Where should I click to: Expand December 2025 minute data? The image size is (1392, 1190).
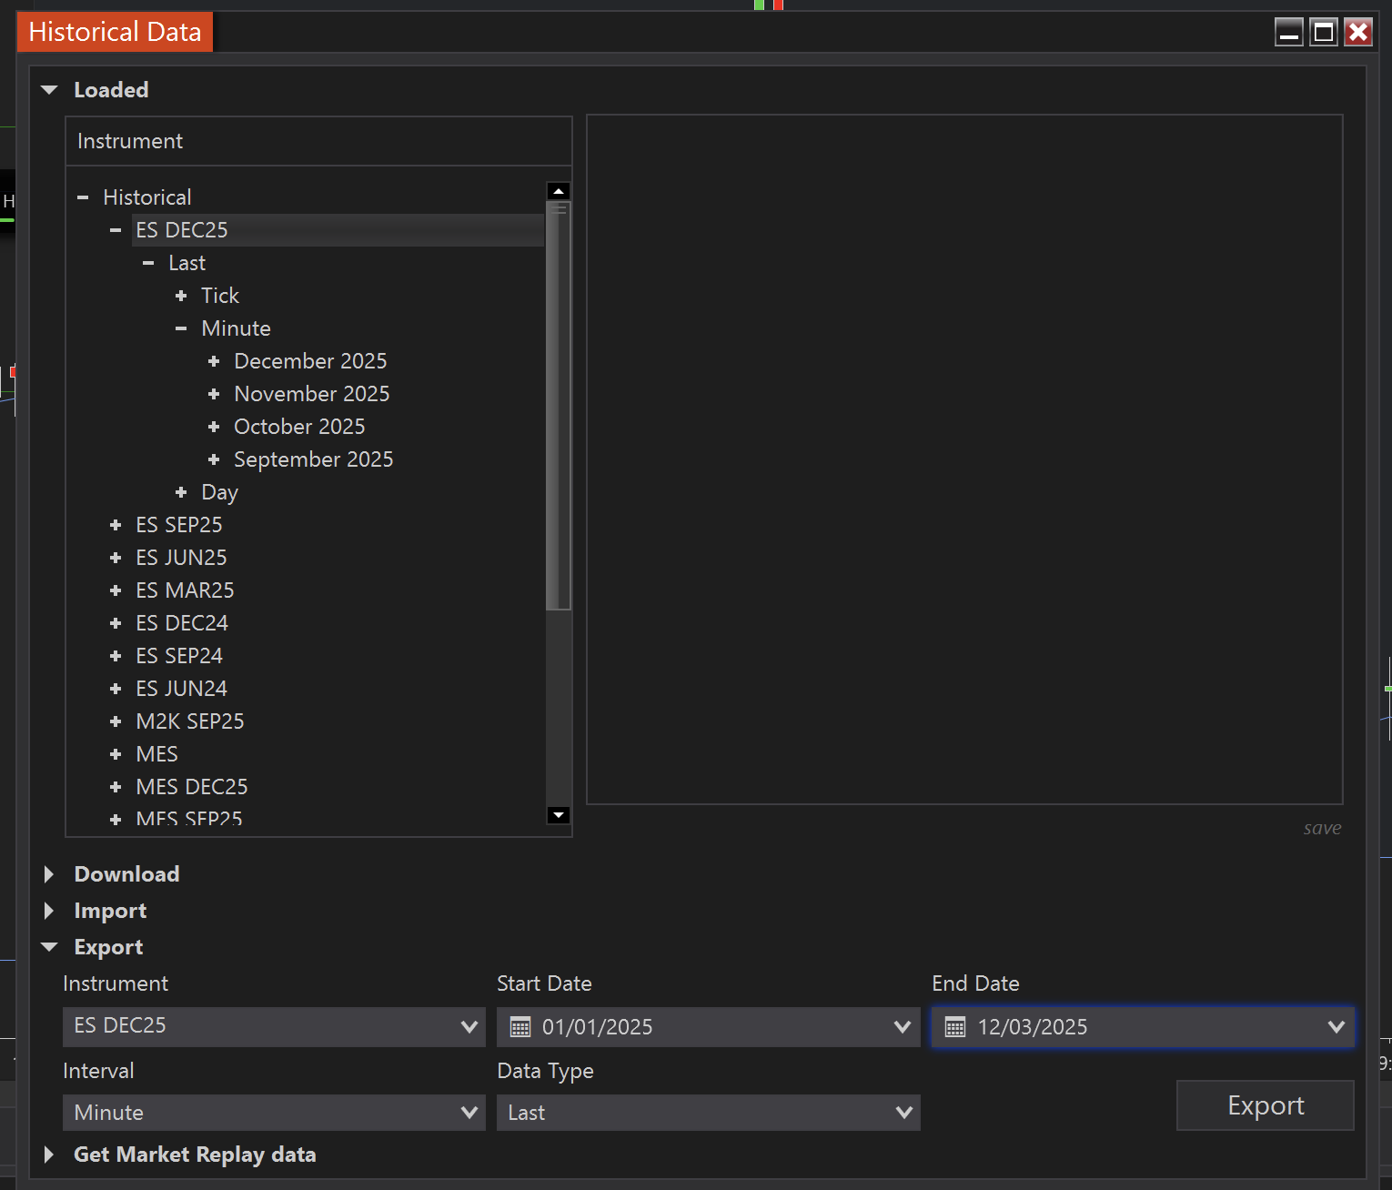point(214,361)
